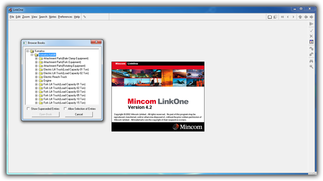This screenshot has height=181, width=323.
Task: Click the thick right arrow forward icon
Action: point(311,17)
